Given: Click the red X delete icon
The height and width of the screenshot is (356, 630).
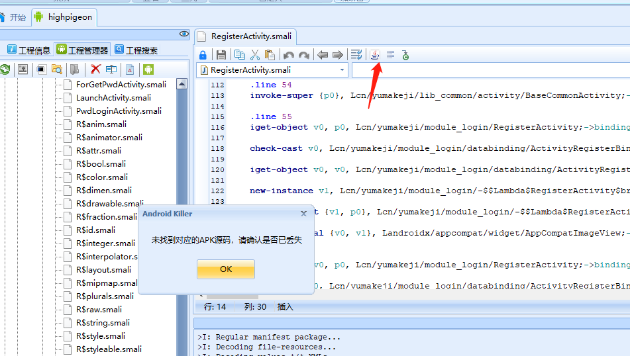Looking at the screenshot, I should tap(95, 69).
